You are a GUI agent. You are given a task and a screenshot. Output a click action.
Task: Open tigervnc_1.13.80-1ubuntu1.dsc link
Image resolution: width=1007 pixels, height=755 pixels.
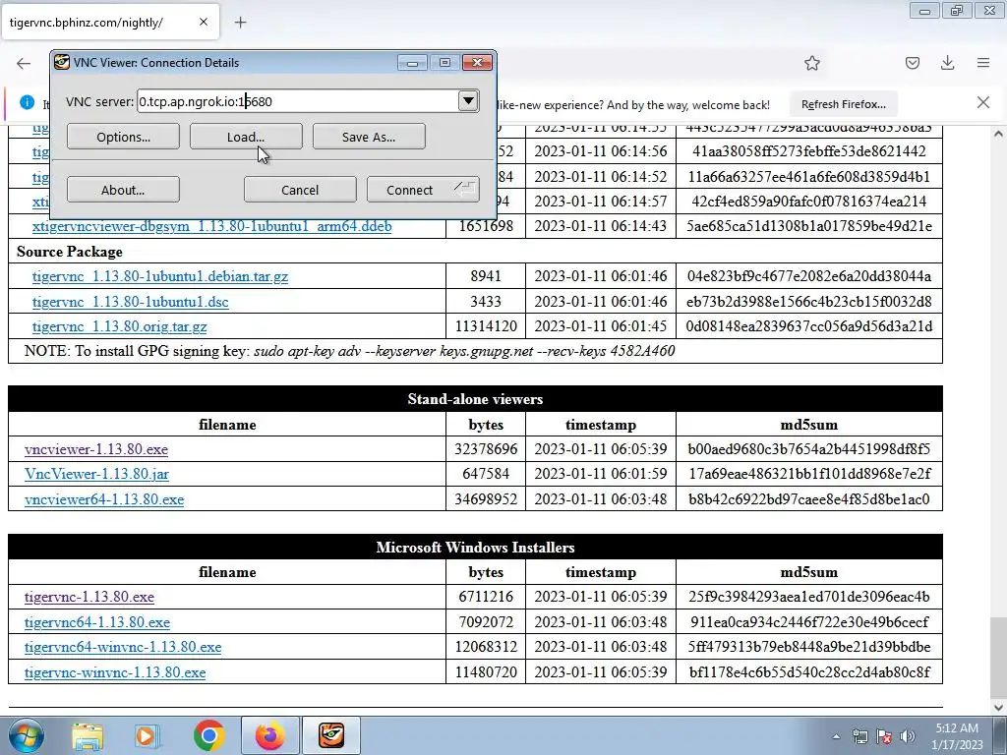pos(131,302)
